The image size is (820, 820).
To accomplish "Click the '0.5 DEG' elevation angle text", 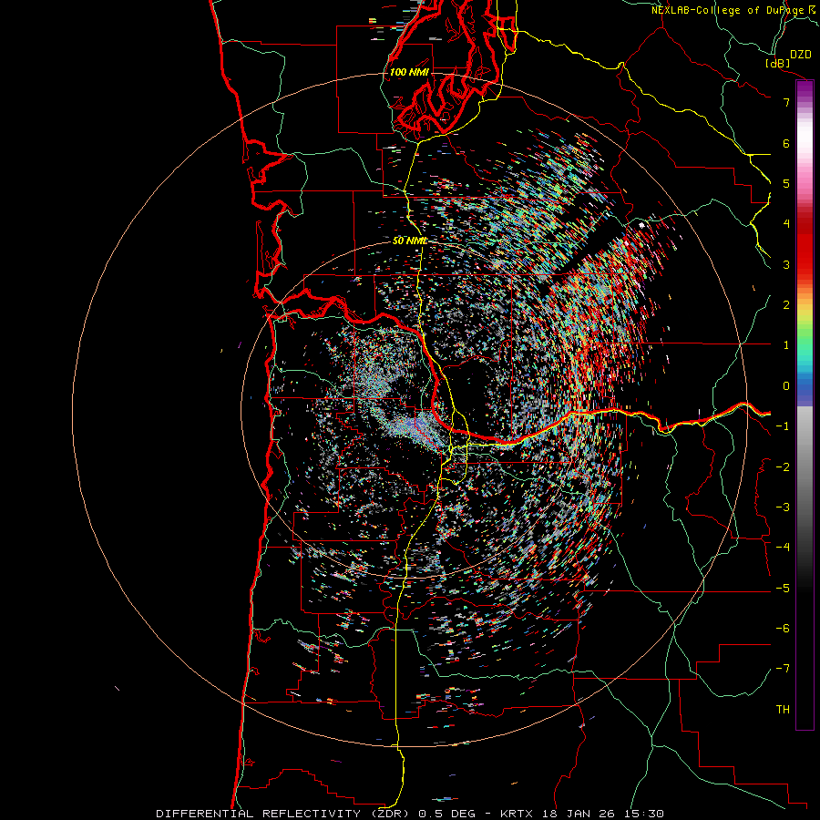I will coord(447,814).
